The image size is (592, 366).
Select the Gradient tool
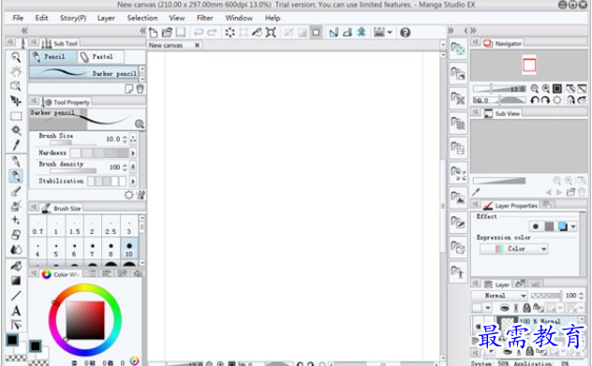pos(16,281)
